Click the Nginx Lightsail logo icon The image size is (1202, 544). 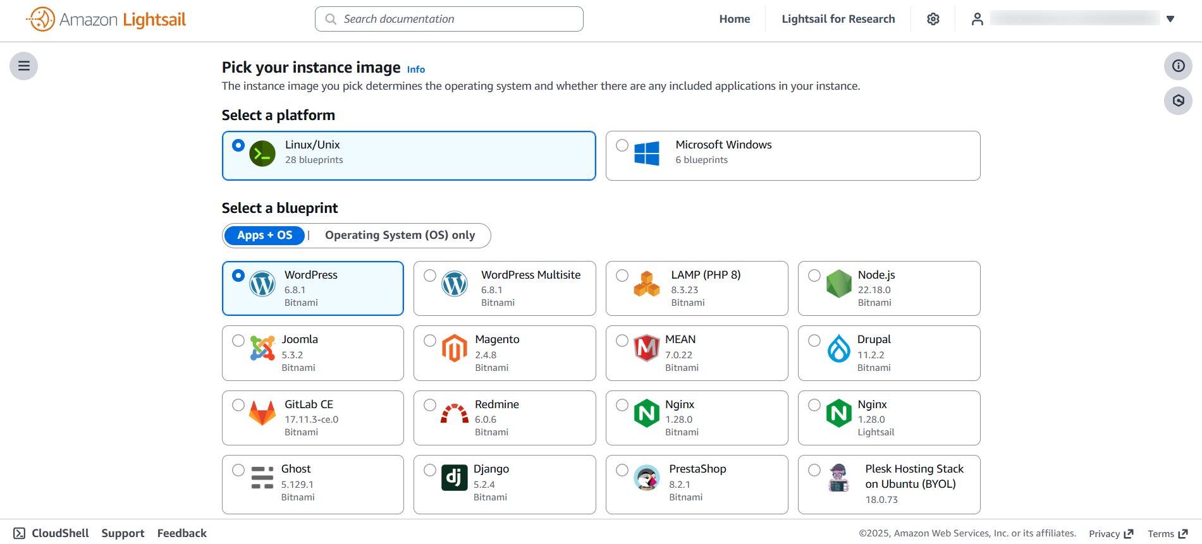[839, 413]
